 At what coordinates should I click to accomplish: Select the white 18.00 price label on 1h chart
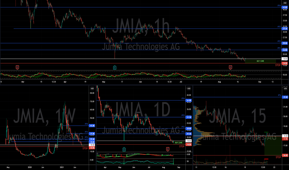pos(285,59)
